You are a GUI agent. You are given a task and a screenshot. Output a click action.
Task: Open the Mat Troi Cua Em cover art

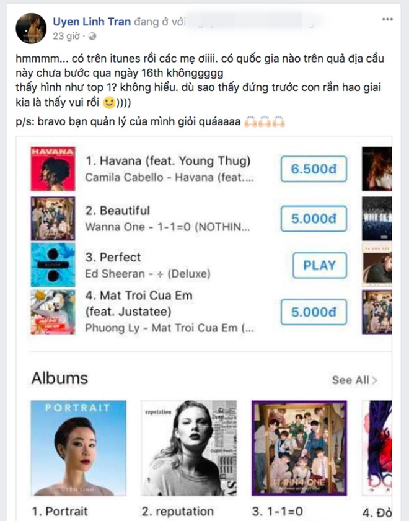(x=53, y=312)
